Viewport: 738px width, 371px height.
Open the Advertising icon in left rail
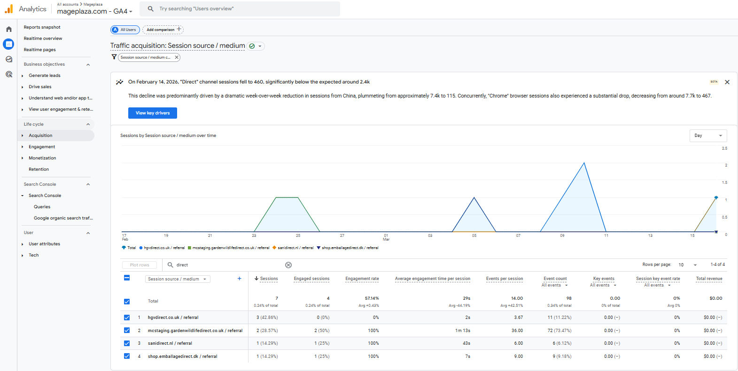click(x=8, y=74)
